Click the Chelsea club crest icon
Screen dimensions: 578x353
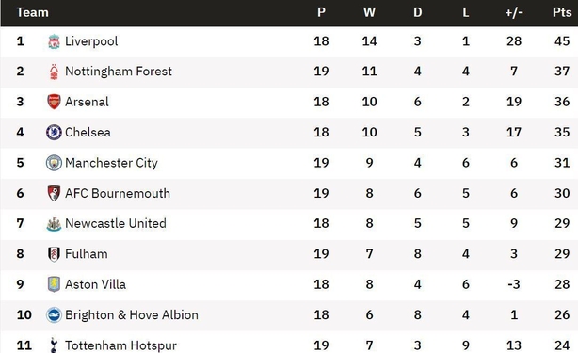[x=54, y=133]
